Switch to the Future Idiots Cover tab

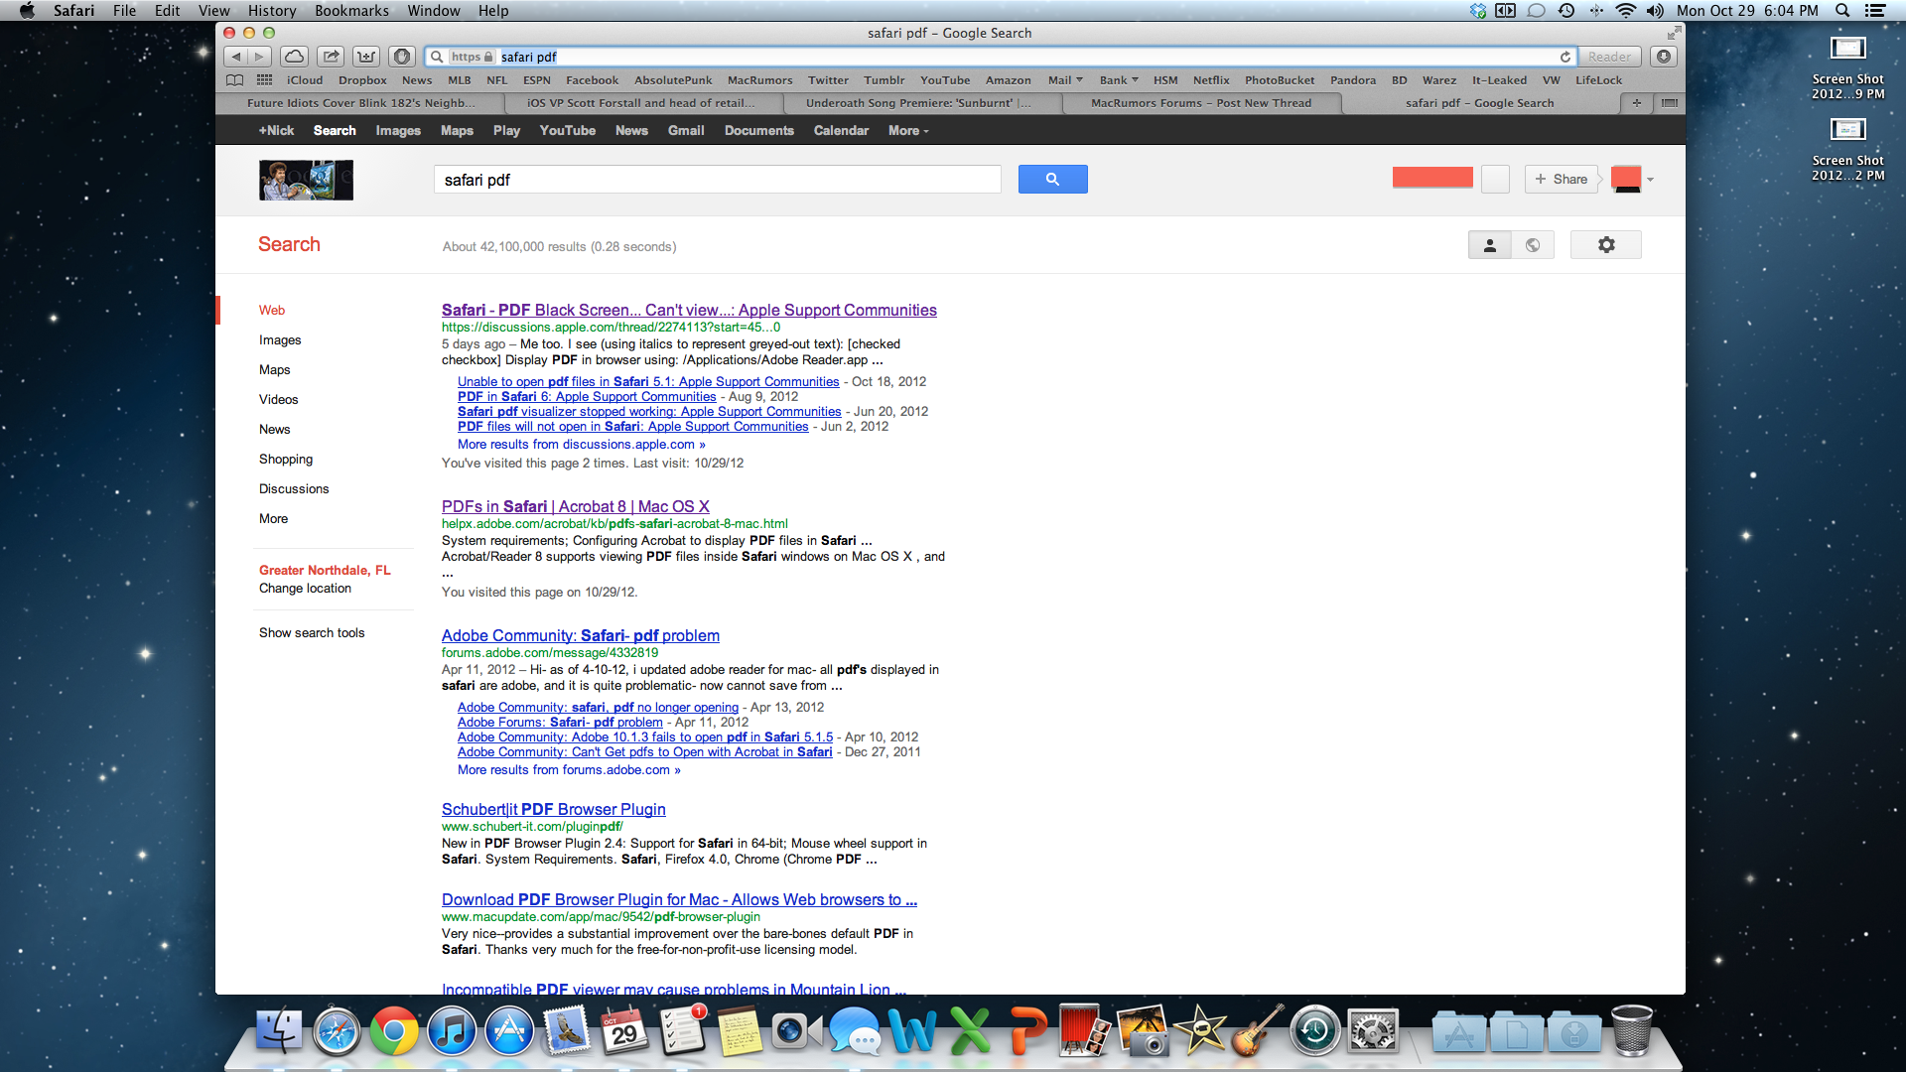click(x=360, y=103)
